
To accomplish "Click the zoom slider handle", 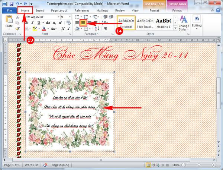I will coord(199,165).
